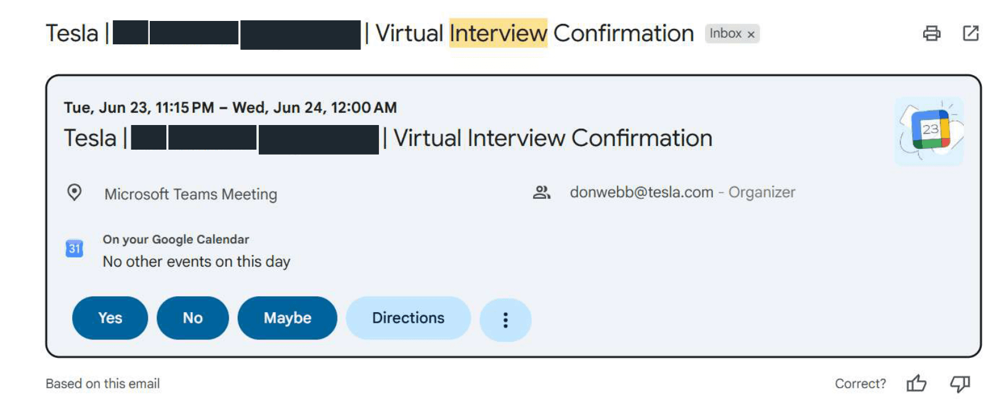Click the 'No other events on this day' text

point(197,262)
